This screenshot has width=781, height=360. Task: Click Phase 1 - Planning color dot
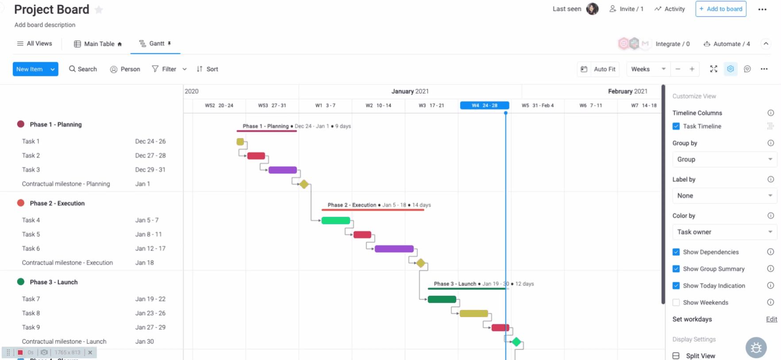tap(21, 124)
